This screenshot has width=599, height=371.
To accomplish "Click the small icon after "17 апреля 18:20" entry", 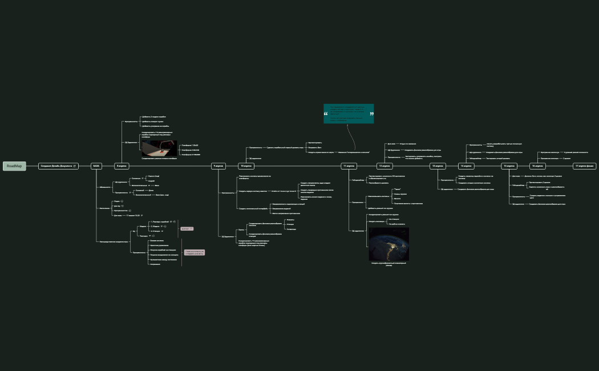I will pyautogui.click(x=142, y=215).
